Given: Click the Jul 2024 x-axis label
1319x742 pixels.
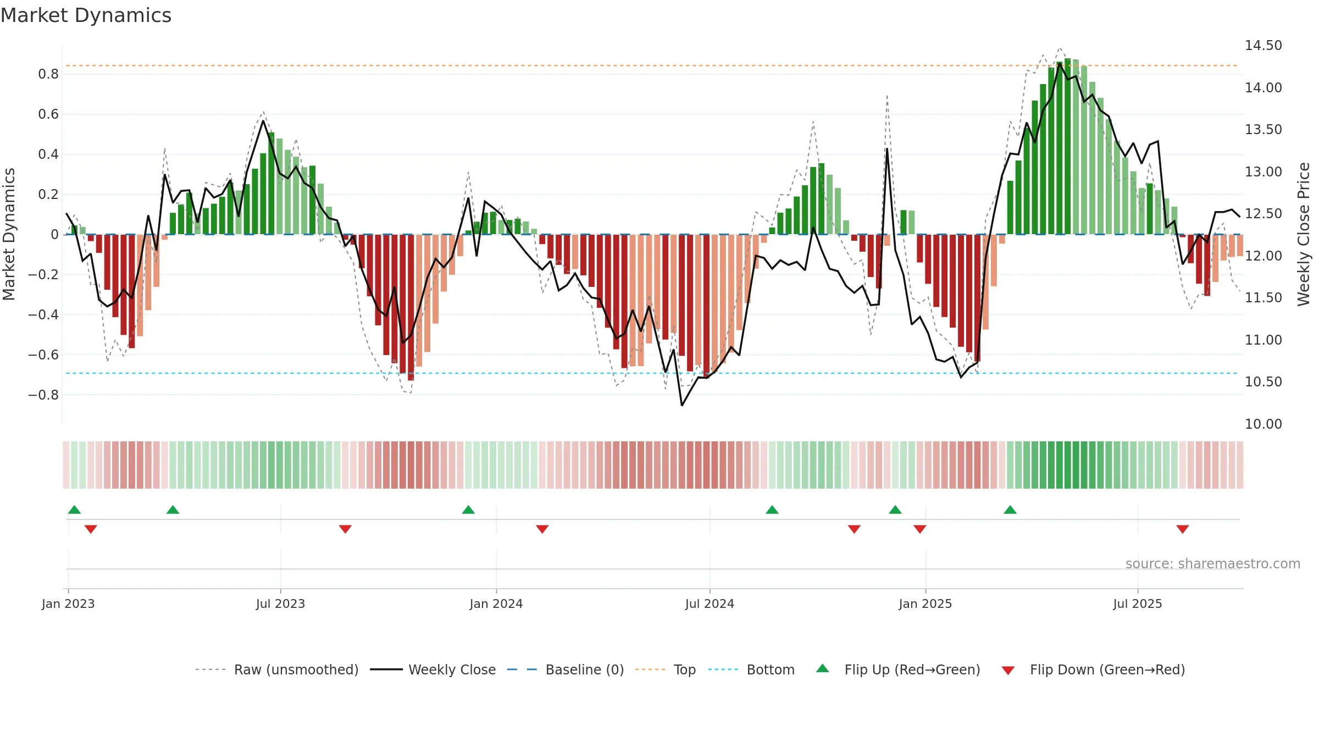Looking at the screenshot, I should [710, 603].
